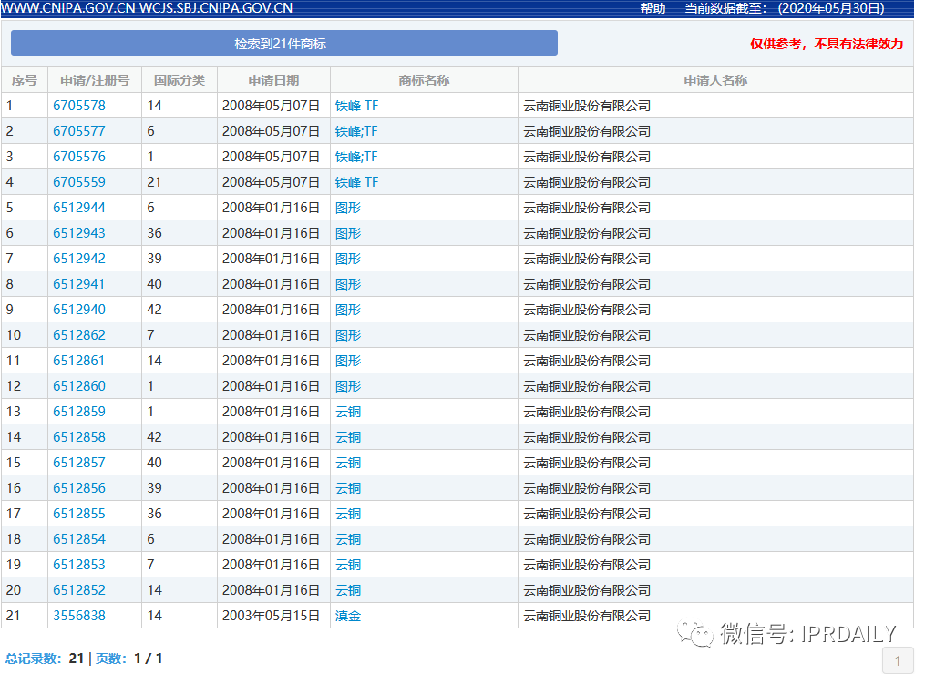The width and height of the screenshot is (925, 674).
Task: Open registration number 6512856
Action: point(79,487)
